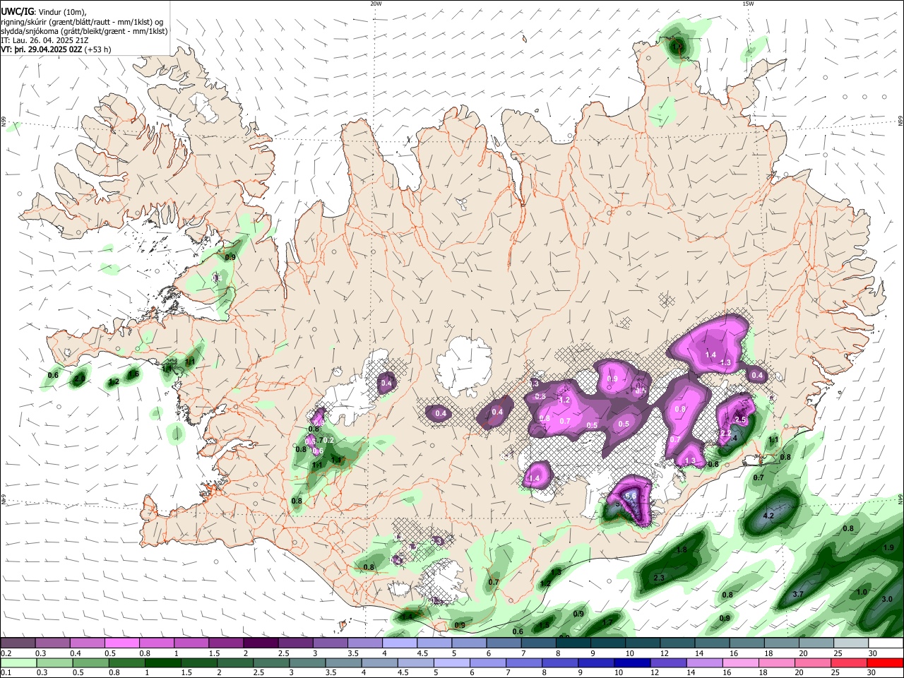The width and height of the screenshot is (904, 678).
Task: Click the "15W" longitude label
Action: (748, 4)
